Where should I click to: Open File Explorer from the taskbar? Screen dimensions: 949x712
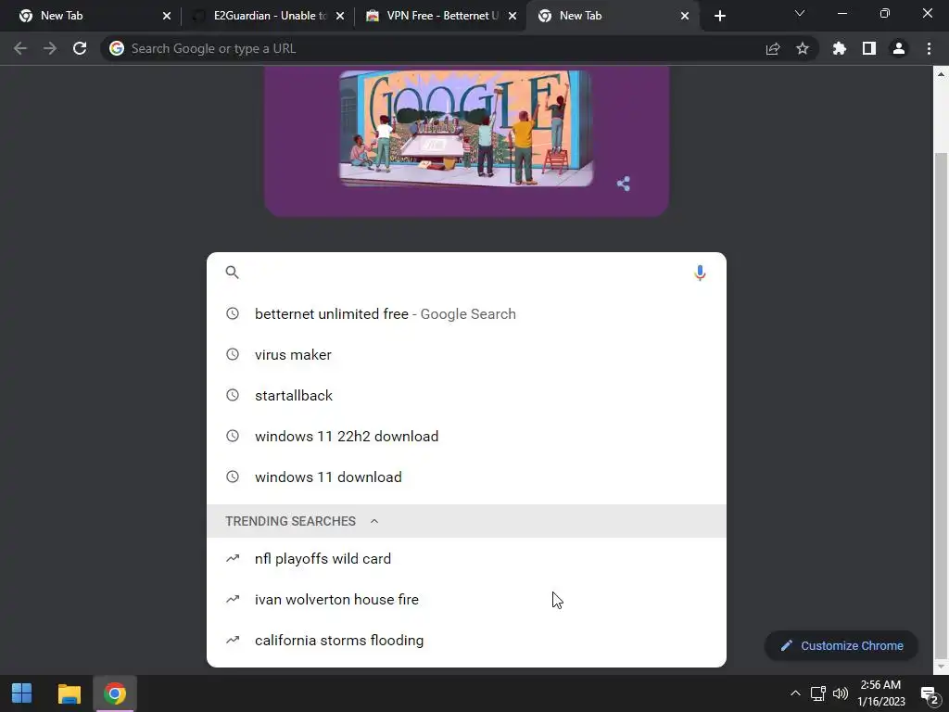click(x=69, y=693)
